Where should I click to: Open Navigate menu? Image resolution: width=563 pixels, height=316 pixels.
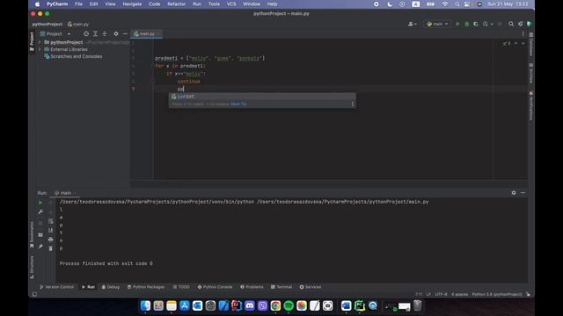132,4
